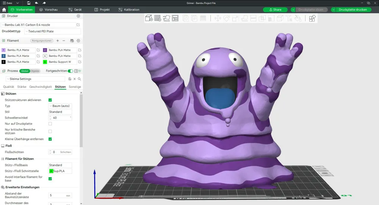Open the Bambu Lab X1 Carbon printer dropdown
This screenshot has width=379, height=205.
[x=39, y=25]
